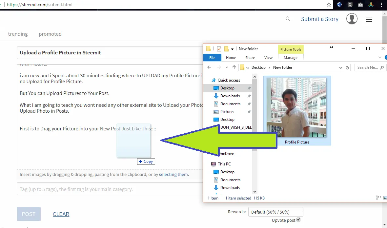Go to the trending tab
This screenshot has width=387, height=228.
click(x=18, y=34)
